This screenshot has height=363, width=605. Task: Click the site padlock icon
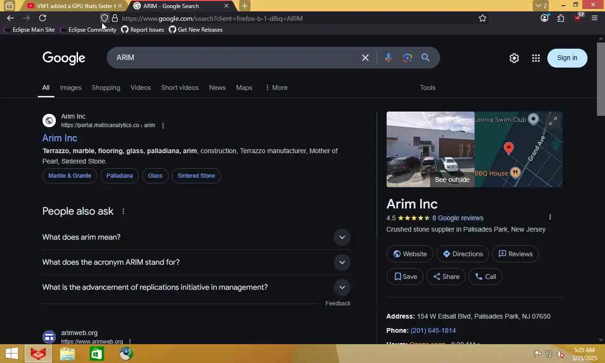tap(115, 18)
